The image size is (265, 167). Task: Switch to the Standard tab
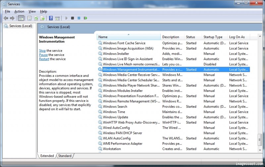[x=65, y=156]
